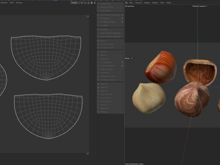Screen dimensions: 220x165
Task: Choose Fit Canvas to UV
Action: [110, 48]
